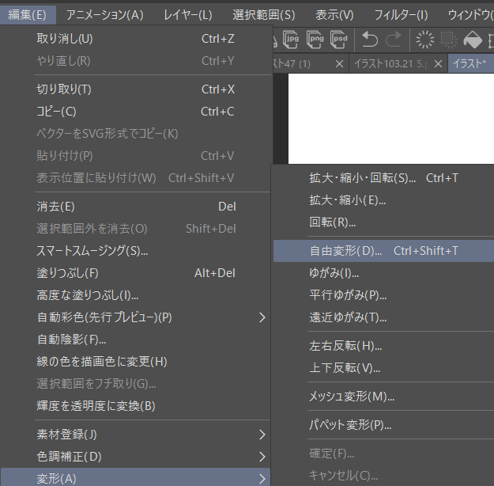Screen dimensions: 494x486
Task: Click the export as PNG icon
Action: click(x=315, y=39)
